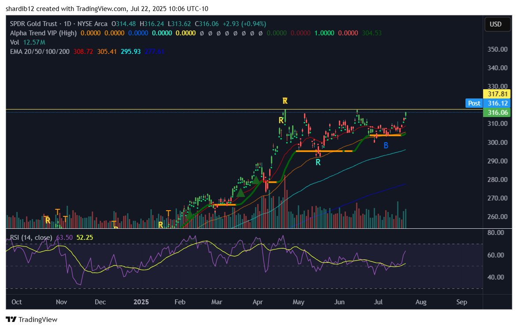Click the low price L313.62

coord(180,24)
